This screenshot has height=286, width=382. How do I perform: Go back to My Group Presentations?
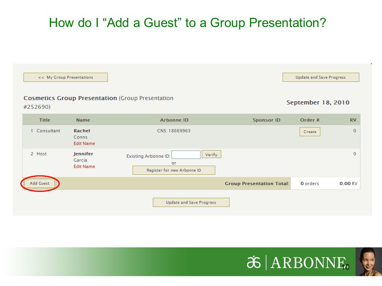pyautogui.click(x=66, y=77)
